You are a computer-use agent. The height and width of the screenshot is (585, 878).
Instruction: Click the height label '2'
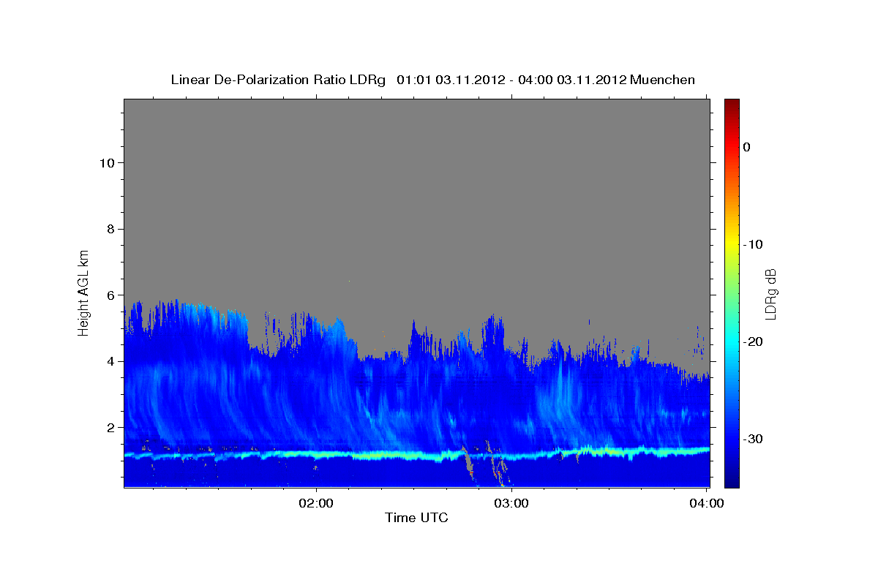pos(109,427)
